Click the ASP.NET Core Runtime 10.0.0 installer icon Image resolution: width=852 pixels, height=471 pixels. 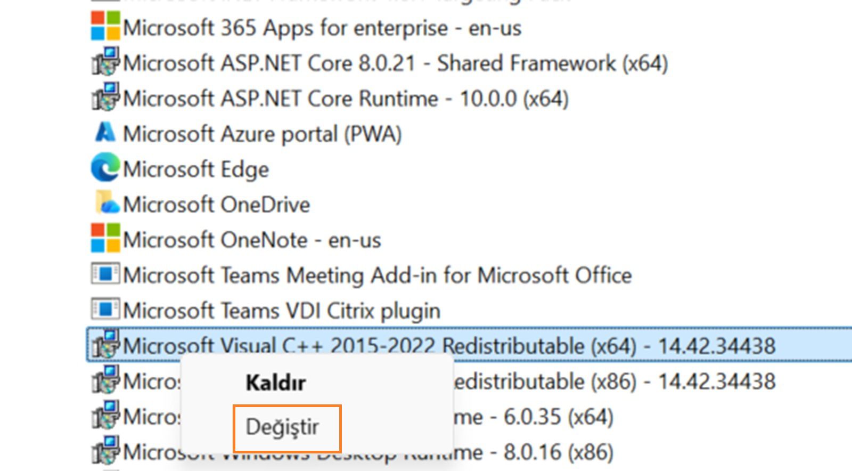(x=106, y=98)
